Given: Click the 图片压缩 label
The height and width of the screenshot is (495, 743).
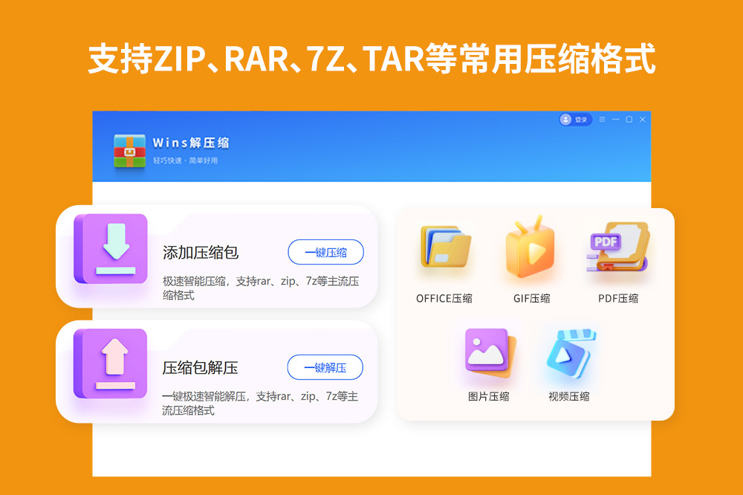Looking at the screenshot, I should [x=489, y=396].
